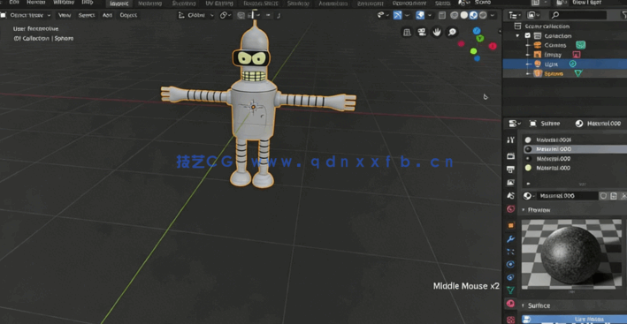This screenshot has height=324, width=627.
Task: Switch to material preview shading
Action: (473, 15)
